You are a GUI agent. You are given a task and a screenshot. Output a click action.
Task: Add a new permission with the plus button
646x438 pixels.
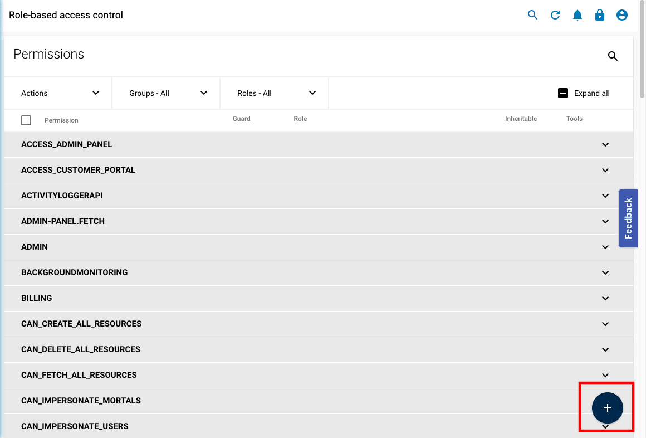606,408
